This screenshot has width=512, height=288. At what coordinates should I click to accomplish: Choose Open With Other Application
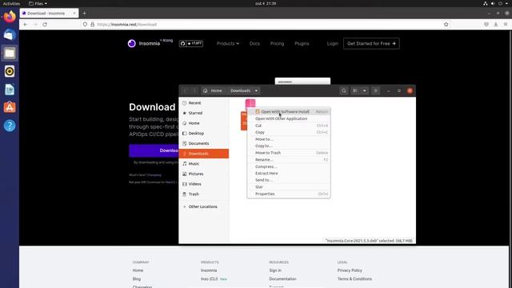click(289, 118)
